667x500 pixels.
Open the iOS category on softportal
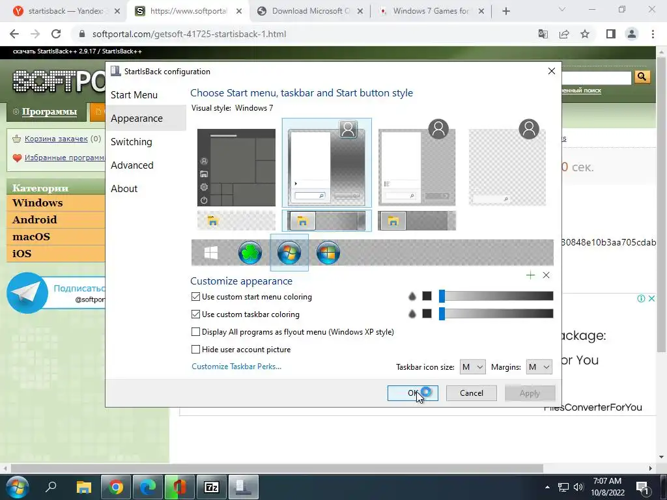pyautogui.click(x=21, y=254)
